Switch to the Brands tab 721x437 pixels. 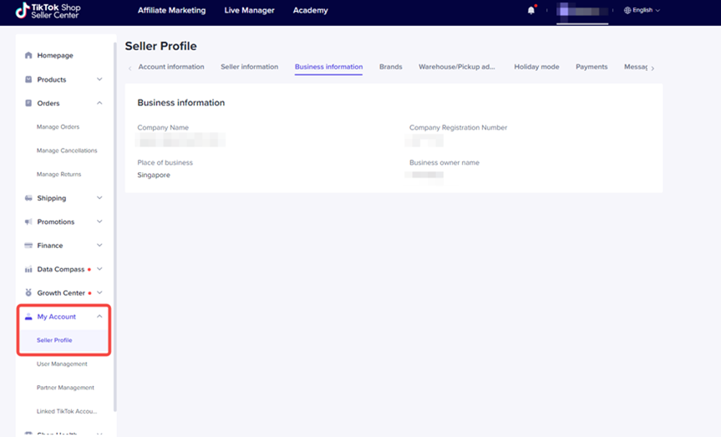(x=391, y=67)
